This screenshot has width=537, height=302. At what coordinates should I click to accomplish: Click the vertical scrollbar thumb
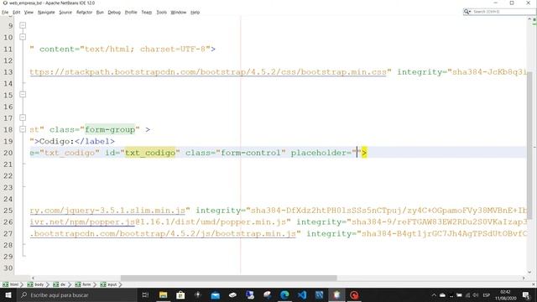coord(529,145)
